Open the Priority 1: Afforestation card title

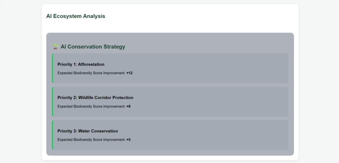[x=81, y=64]
